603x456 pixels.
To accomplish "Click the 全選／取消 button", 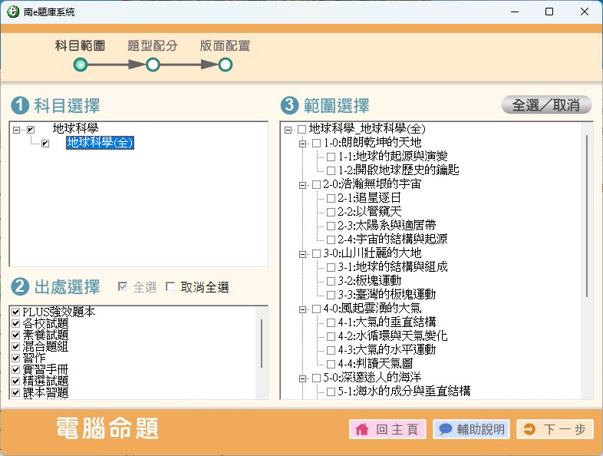I will click(546, 104).
